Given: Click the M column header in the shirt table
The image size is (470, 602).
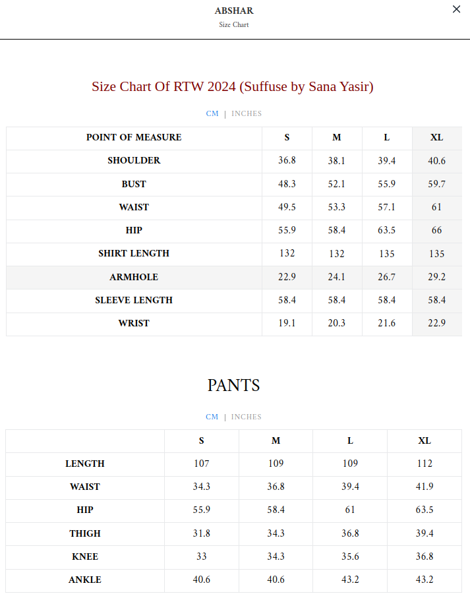Looking at the screenshot, I should [337, 138].
